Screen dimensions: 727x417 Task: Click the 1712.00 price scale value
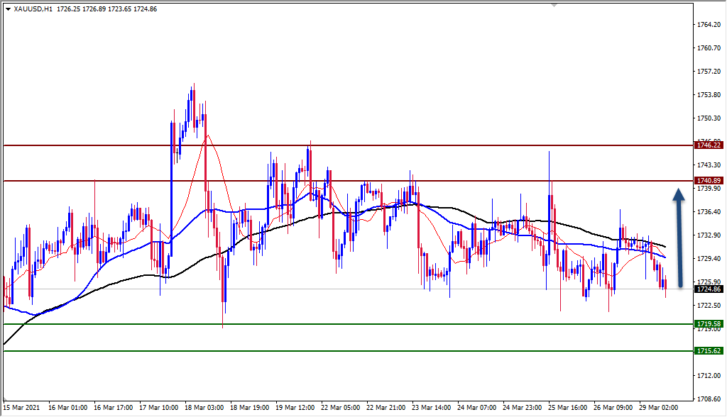coord(709,375)
